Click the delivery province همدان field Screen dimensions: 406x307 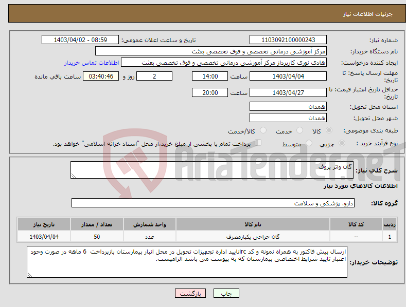pyautogui.click(x=288, y=106)
